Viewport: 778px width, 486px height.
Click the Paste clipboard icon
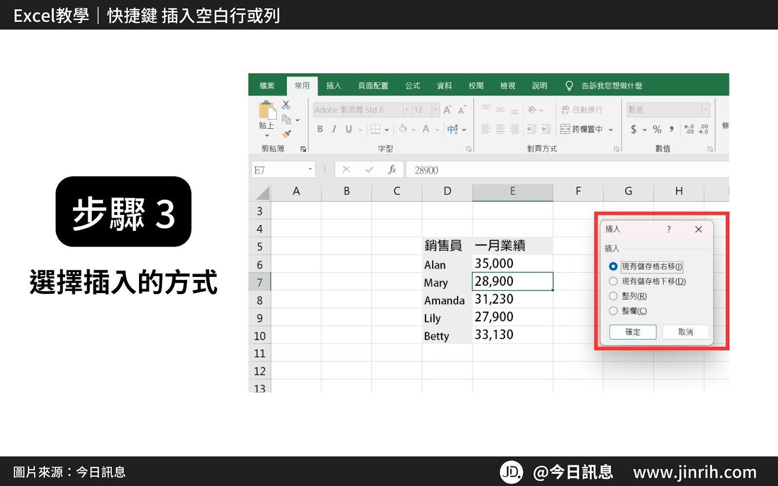pyautogui.click(x=267, y=110)
